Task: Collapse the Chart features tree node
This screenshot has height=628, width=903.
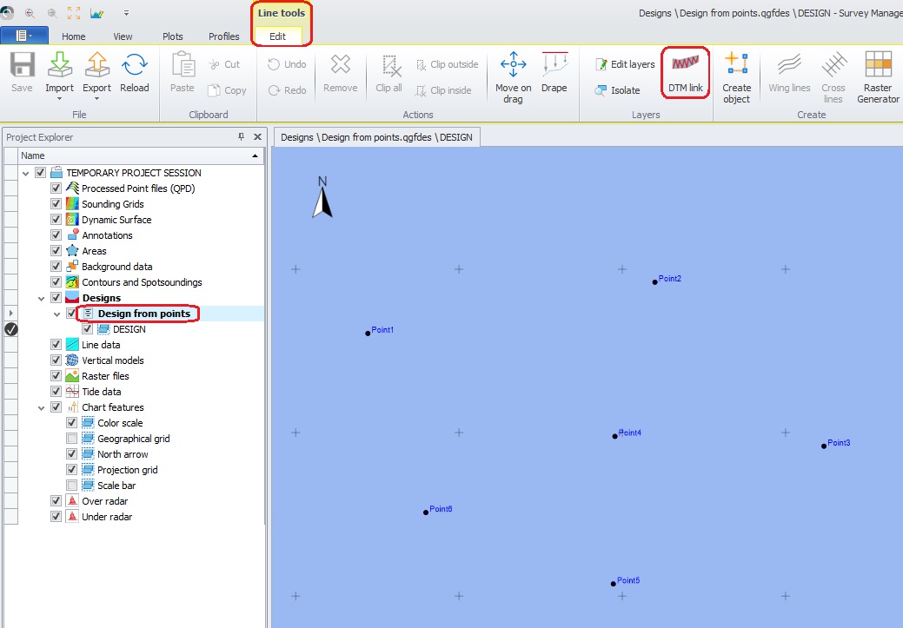Action: pyautogui.click(x=41, y=407)
